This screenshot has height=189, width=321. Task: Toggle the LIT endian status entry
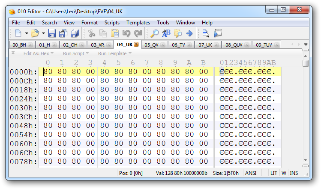[x=274, y=173]
